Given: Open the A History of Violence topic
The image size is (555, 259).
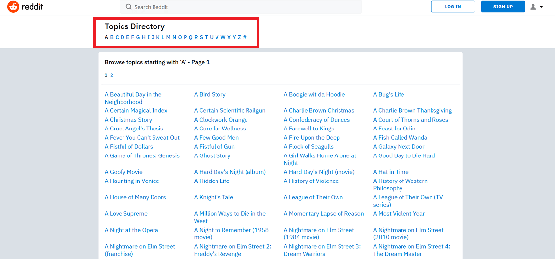Looking at the screenshot, I should pos(311,181).
